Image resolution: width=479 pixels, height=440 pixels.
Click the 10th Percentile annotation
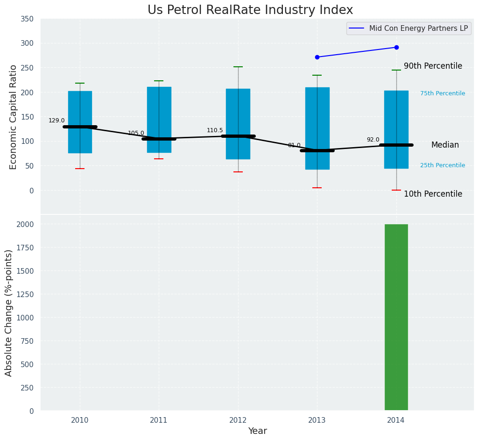[x=433, y=194]
